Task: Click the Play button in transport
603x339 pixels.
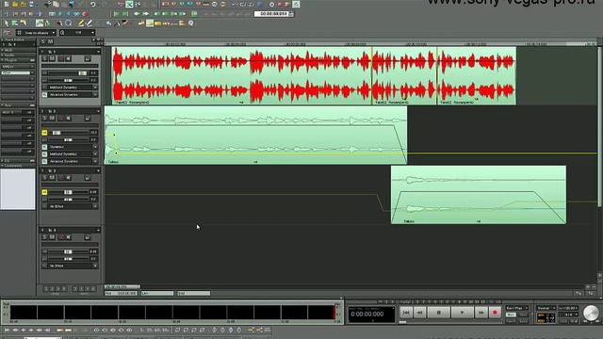Action: click(462, 313)
